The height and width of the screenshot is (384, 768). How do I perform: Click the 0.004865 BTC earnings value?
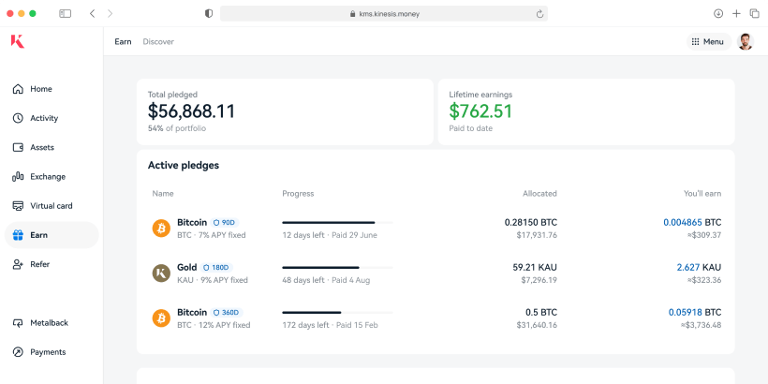point(692,222)
